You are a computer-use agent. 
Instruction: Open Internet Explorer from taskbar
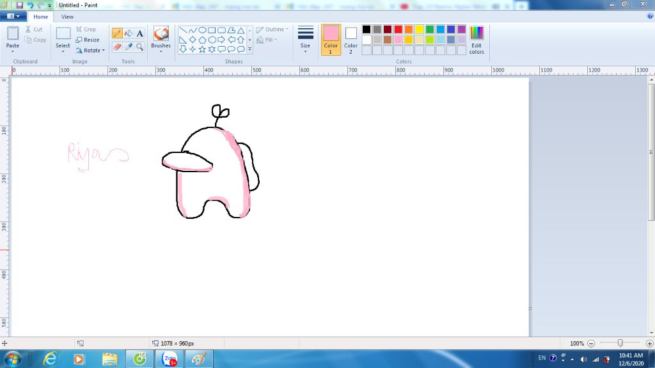coord(51,359)
